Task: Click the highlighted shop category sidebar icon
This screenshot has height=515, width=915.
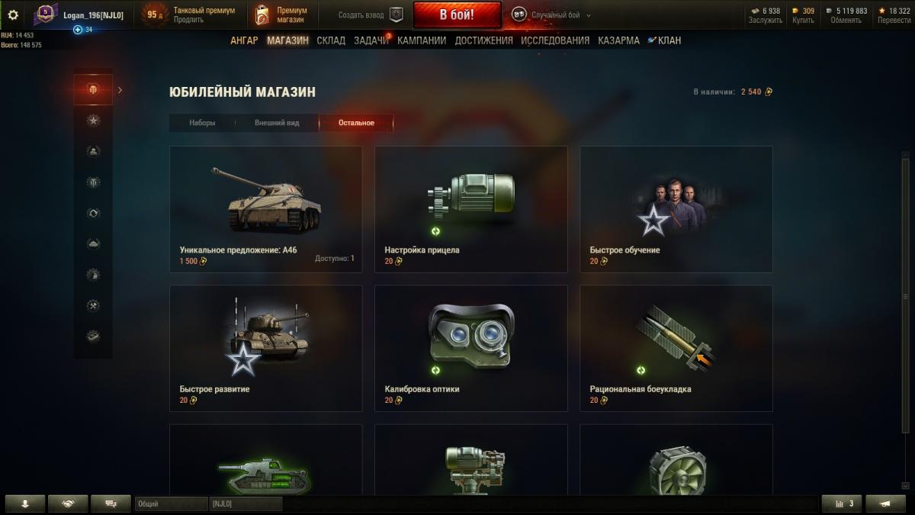Action: [93, 90]
